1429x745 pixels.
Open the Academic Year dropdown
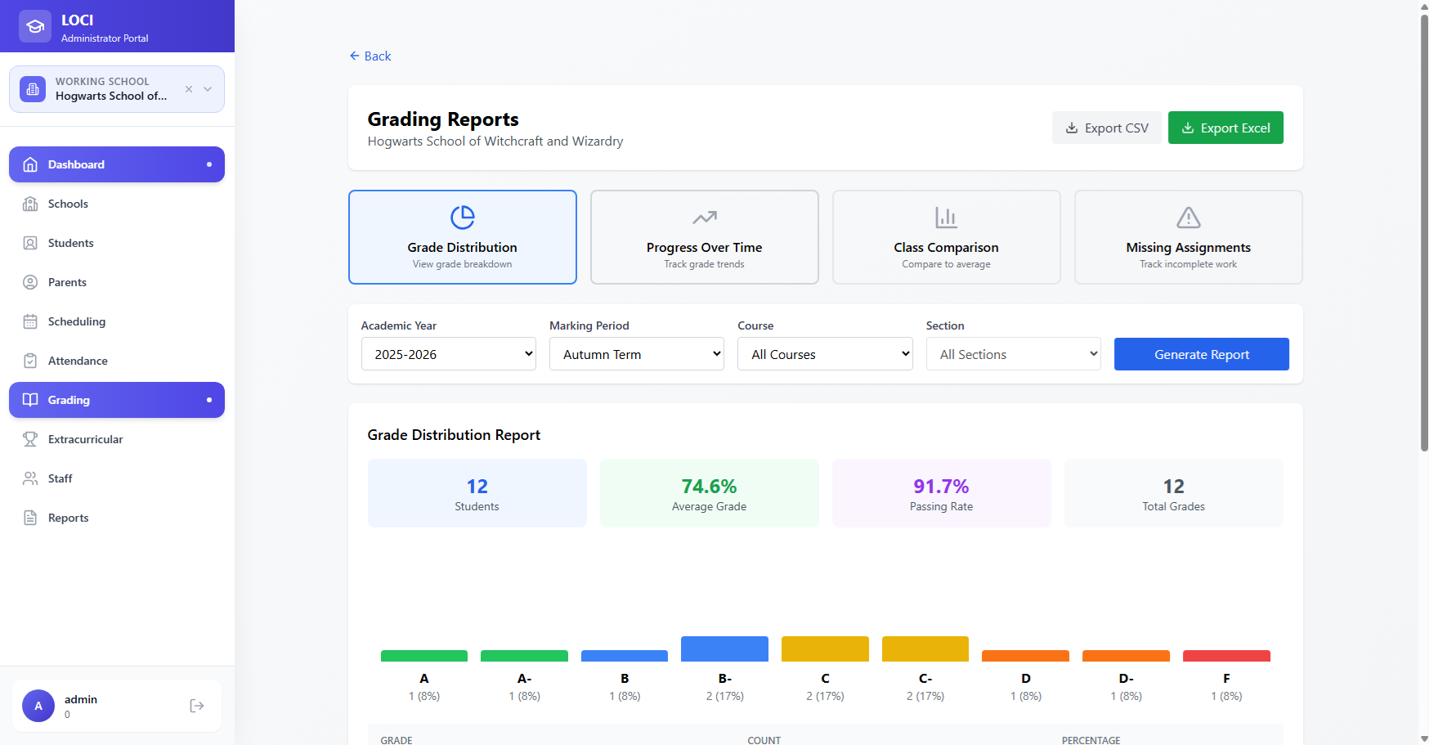448,354
